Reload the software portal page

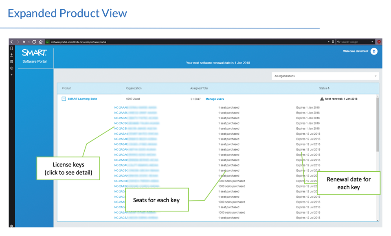click(34, 42)
